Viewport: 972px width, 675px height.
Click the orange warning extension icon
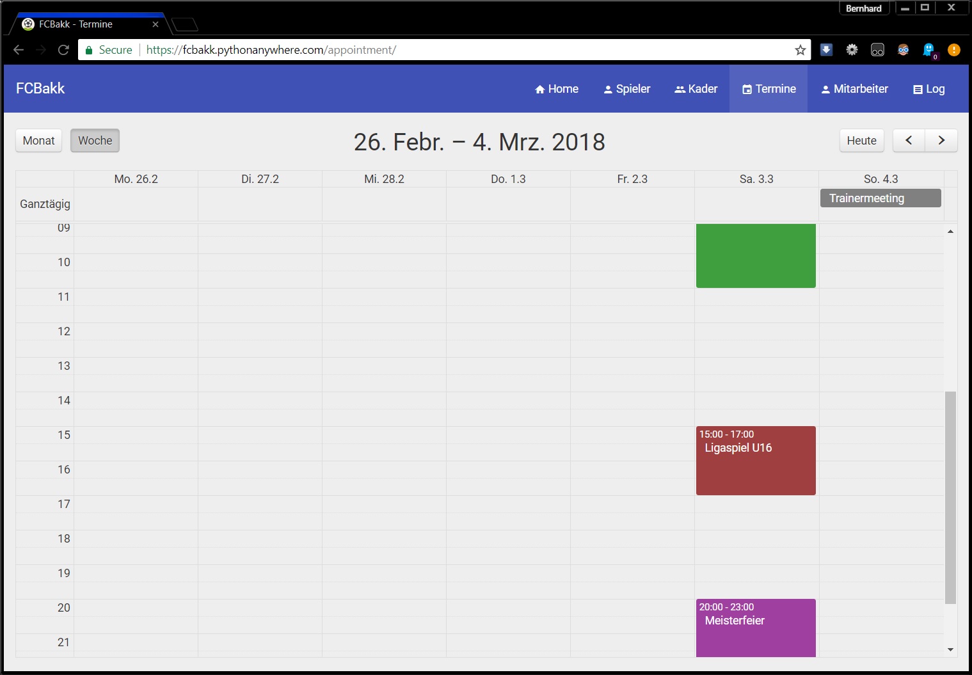(x=953, y=50)
